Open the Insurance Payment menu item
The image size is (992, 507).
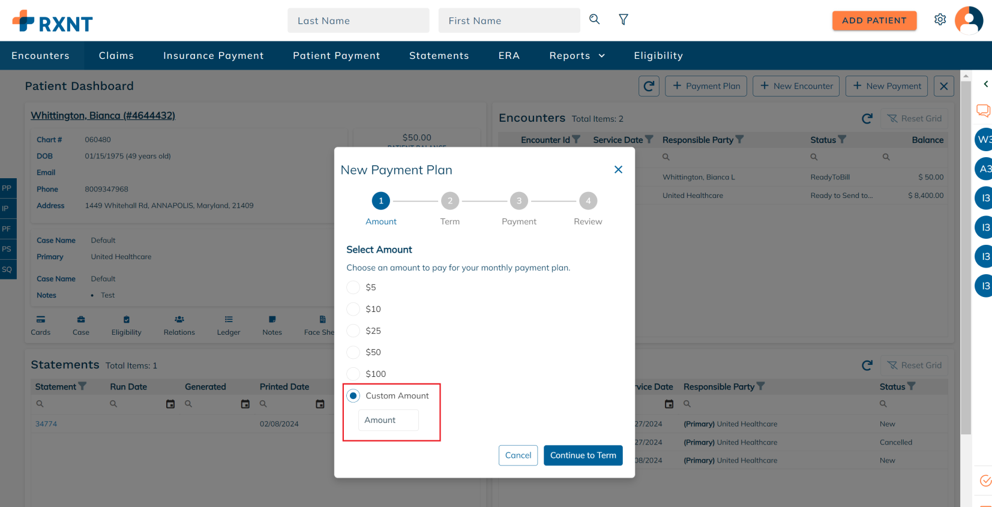point(214,56)
